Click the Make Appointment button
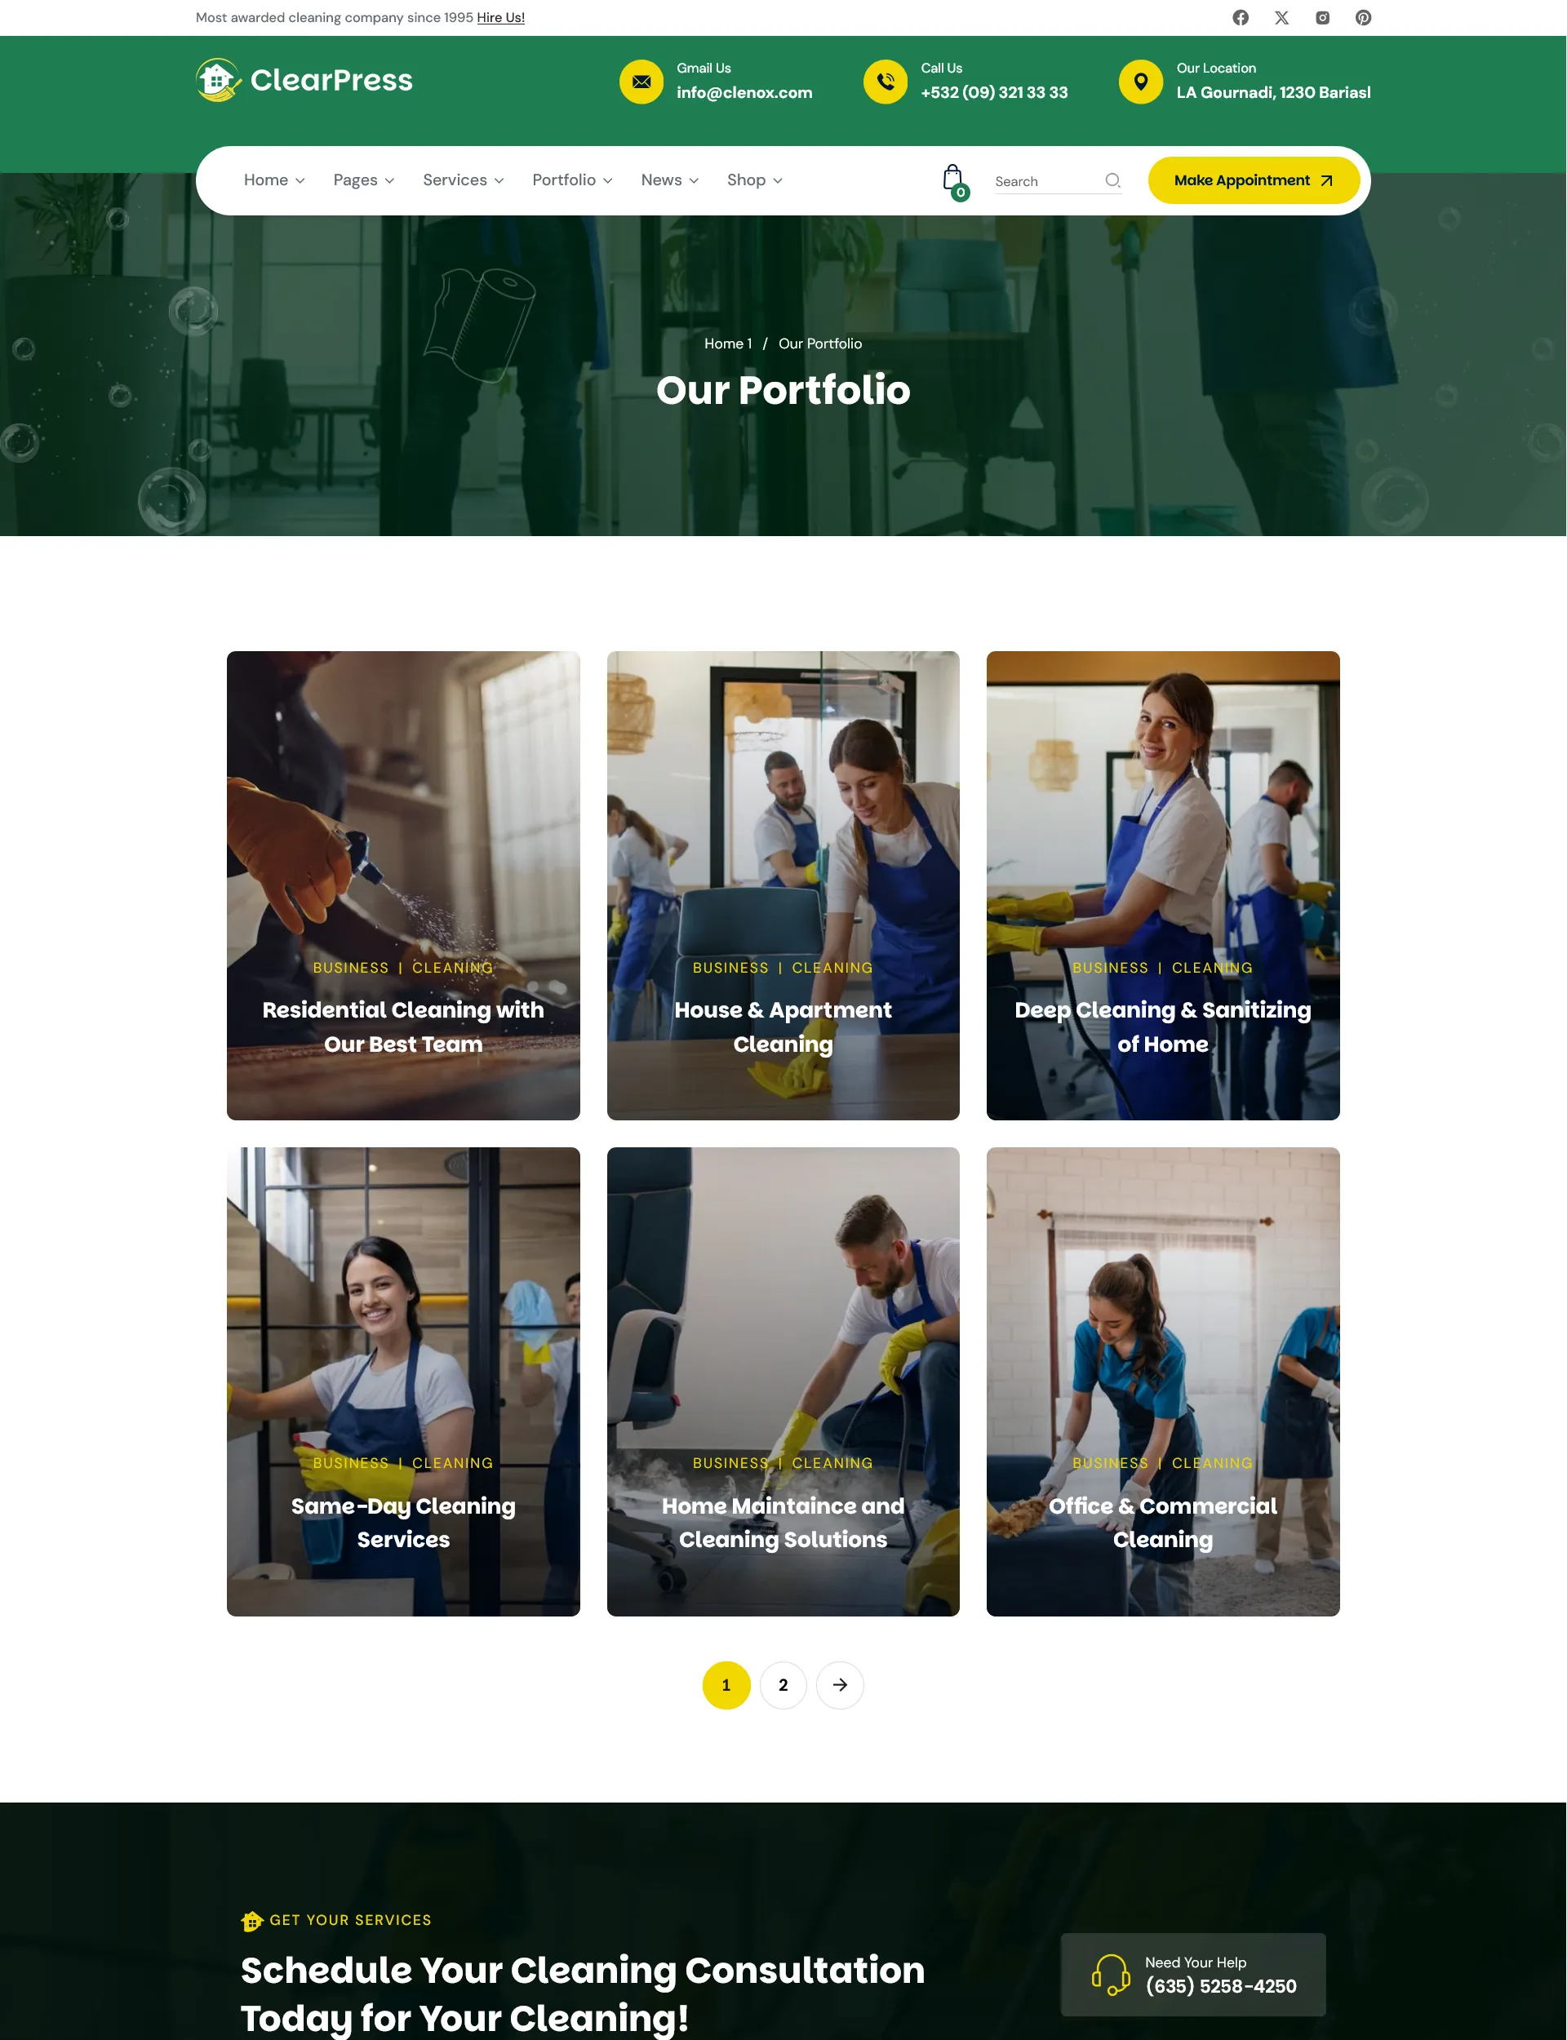Screen dimensions: 1567x2040 (x=1254, y=180)
